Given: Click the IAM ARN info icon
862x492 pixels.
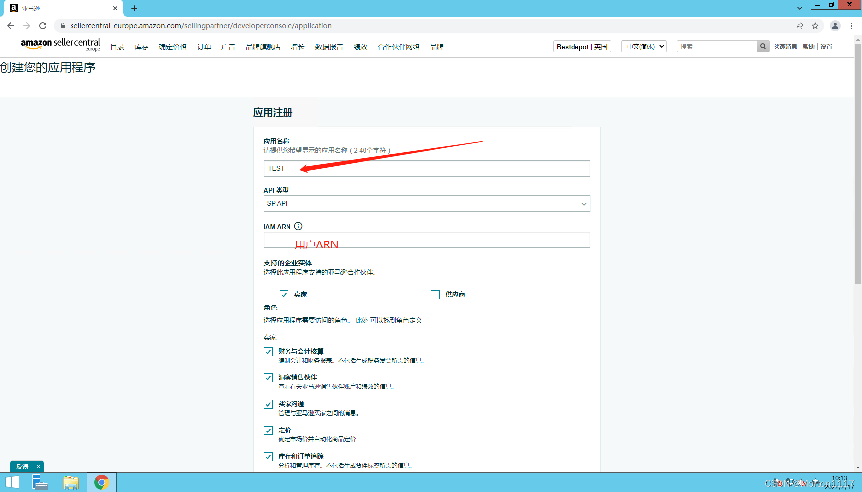Looking at the screenshot, I should (298, 226).
